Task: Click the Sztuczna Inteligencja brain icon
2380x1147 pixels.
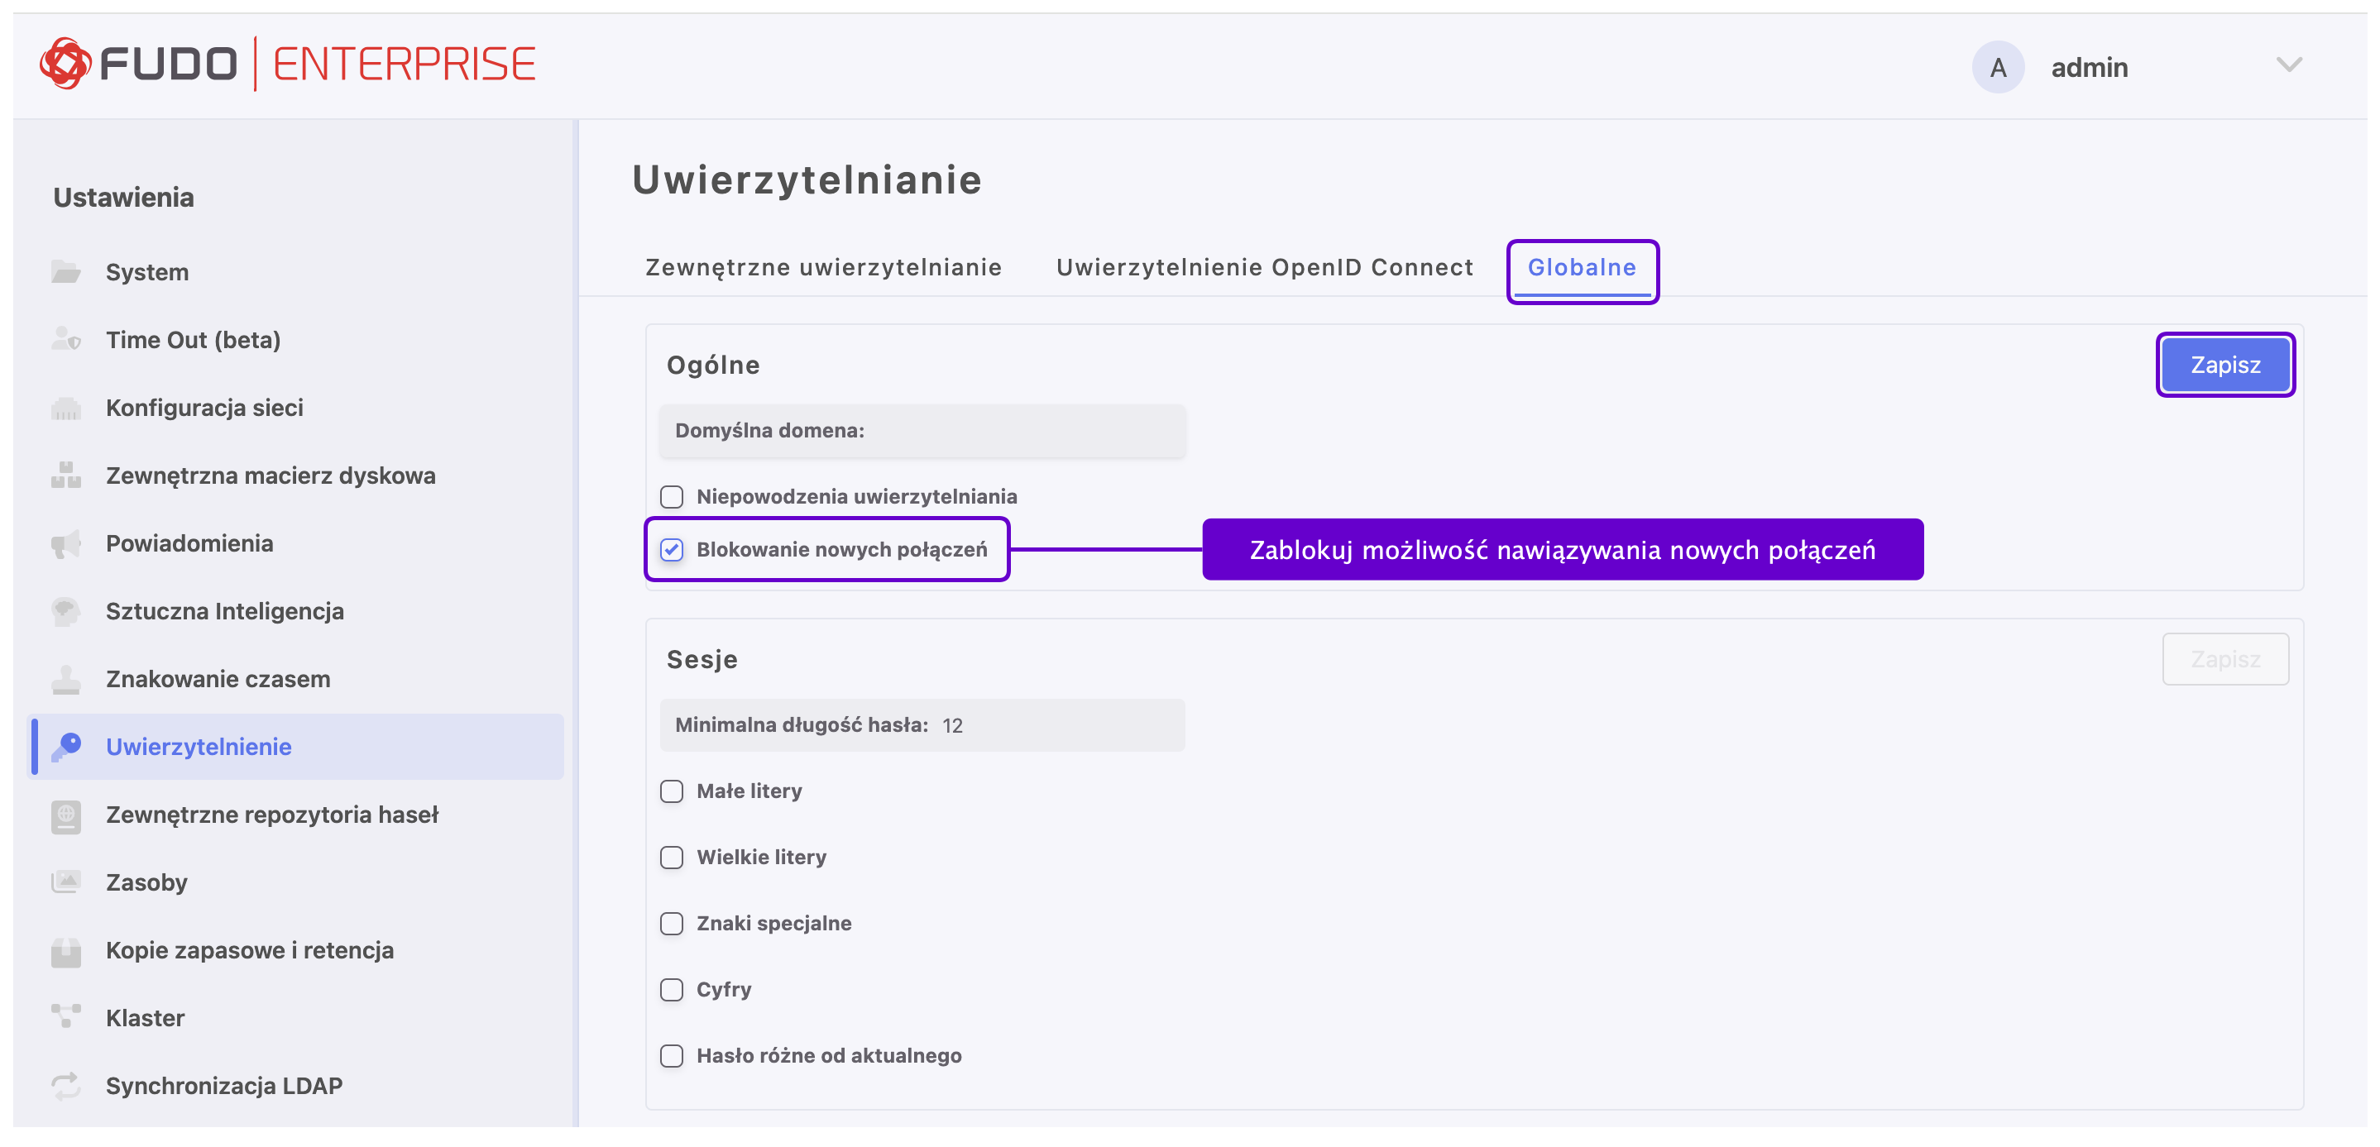Action: pyautogui.click(x=65, y=611)
